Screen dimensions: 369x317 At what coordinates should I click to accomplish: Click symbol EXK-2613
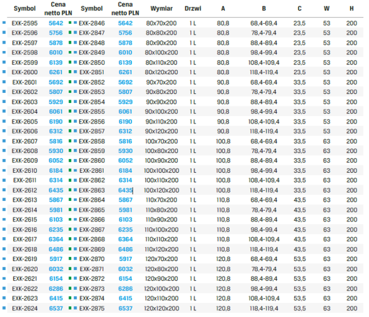coord(24,200)
